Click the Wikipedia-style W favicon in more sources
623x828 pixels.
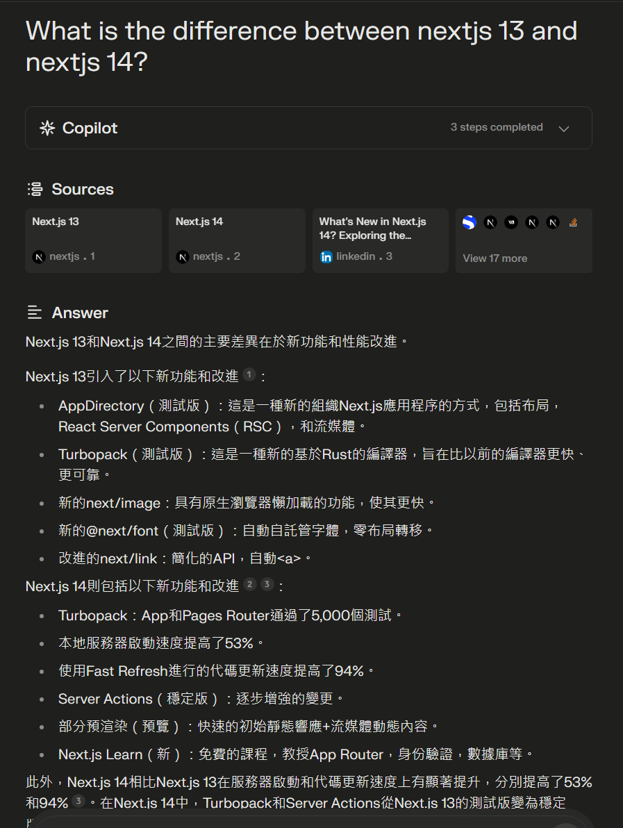click(x=511, y=222)
